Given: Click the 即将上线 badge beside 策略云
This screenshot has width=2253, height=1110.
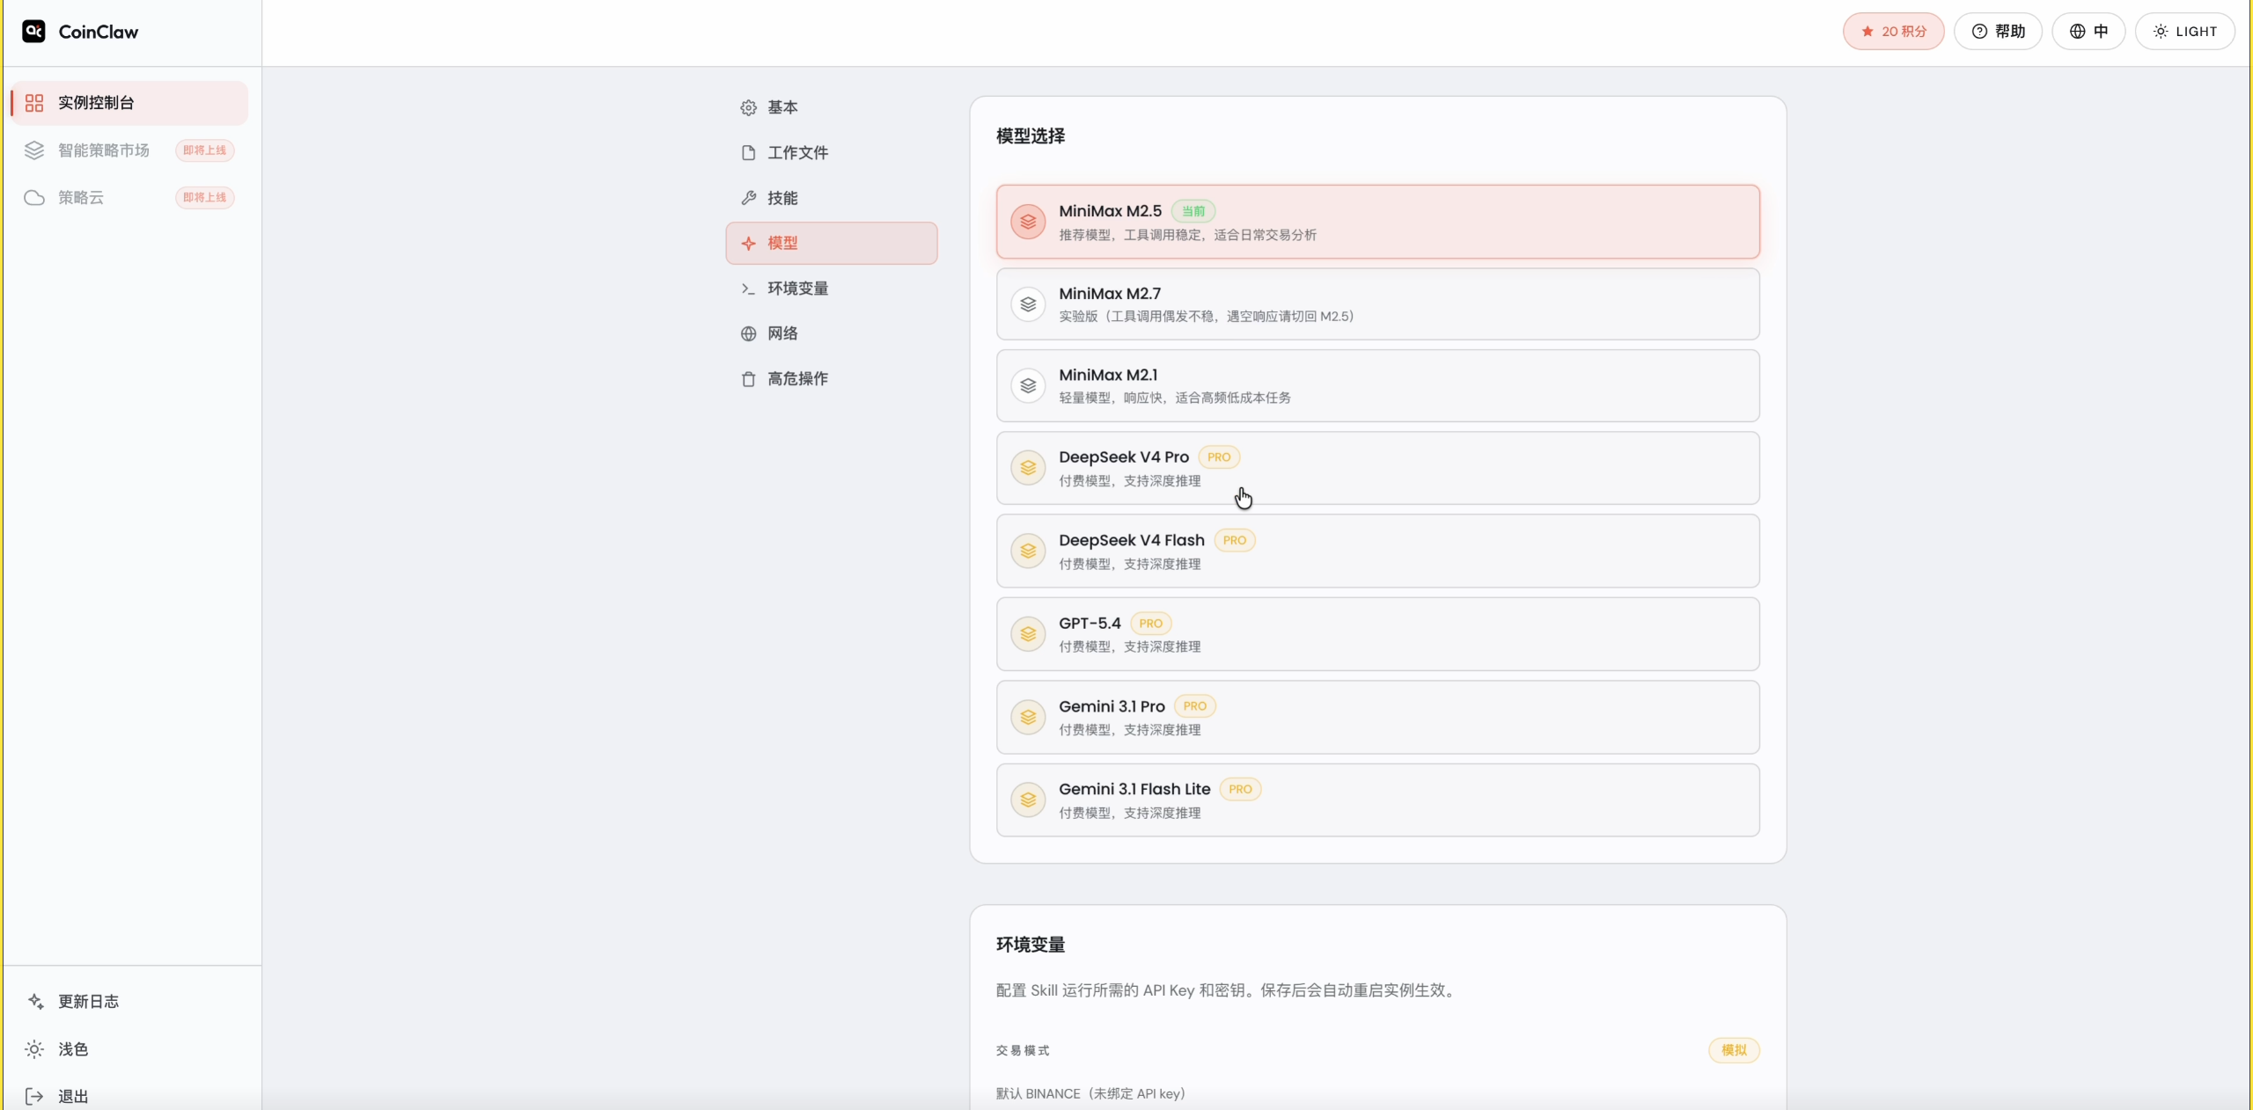Looking at the screenshot, I should click(x=204, y=198).
